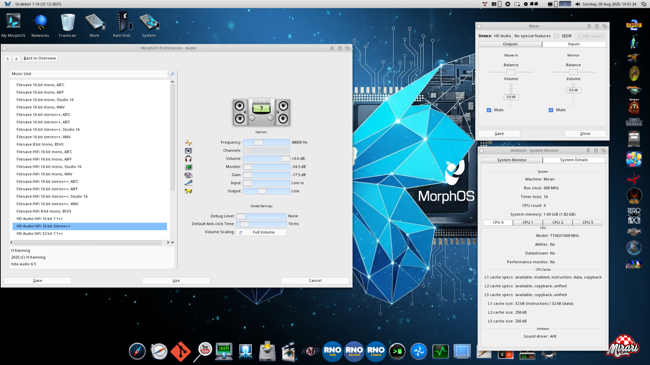
Task: Click right arrow of horizontal list scrollbar
Action: (x=168, y=243)
